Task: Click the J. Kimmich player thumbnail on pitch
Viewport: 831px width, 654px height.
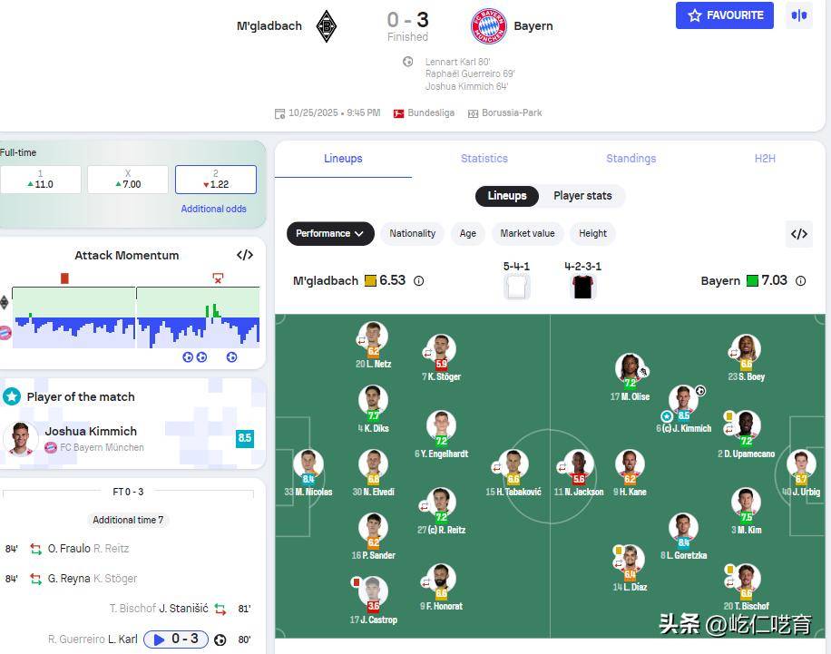Action: (684, 400)
